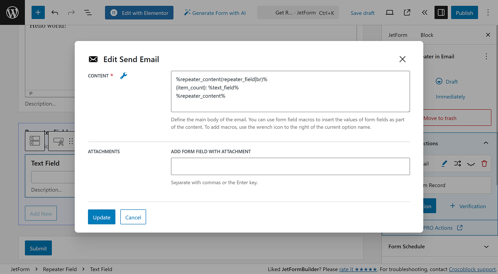Collapse the Form Schedule section

(486, 246)
